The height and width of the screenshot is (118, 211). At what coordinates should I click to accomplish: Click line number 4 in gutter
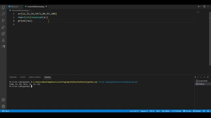(x=14, y=24)
